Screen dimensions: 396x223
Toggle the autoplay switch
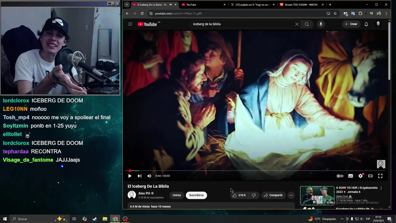point(340,176)
